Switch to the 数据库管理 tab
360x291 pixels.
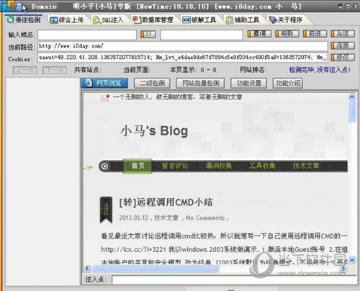tap(153, 20)
